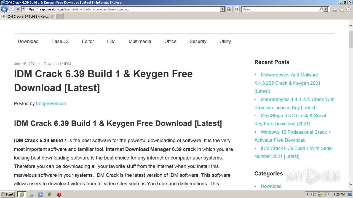The width and height of the screenshot is (353, 198).
Task: Click the Internet Explorer title bar icon
Action: (3, 2)
